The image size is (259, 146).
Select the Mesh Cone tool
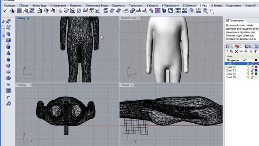(8, 53)
